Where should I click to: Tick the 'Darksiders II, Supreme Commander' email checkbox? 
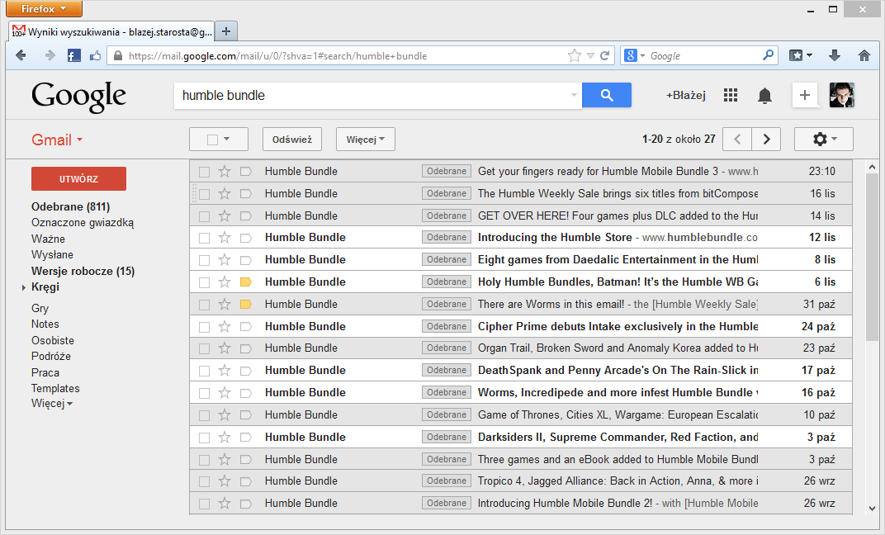tap(204, 438)
